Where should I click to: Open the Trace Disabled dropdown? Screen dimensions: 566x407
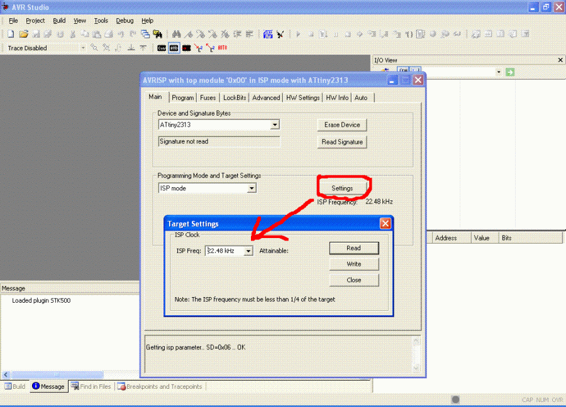(x=83, y=48)
